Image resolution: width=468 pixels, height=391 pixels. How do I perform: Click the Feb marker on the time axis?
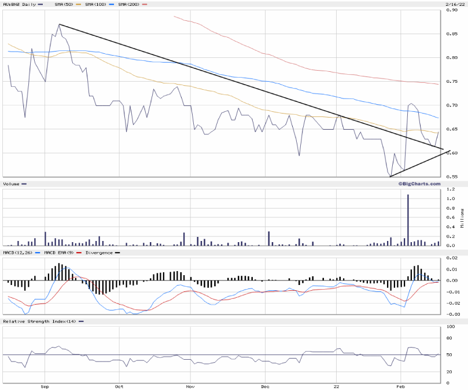400,385
